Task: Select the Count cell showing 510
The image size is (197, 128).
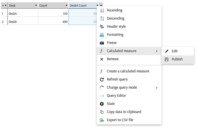Action: click(53, 13)
